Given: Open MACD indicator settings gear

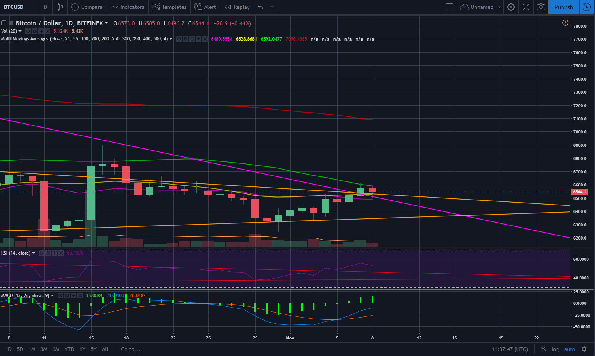Looking at the screenshot, I should point(67,296).
